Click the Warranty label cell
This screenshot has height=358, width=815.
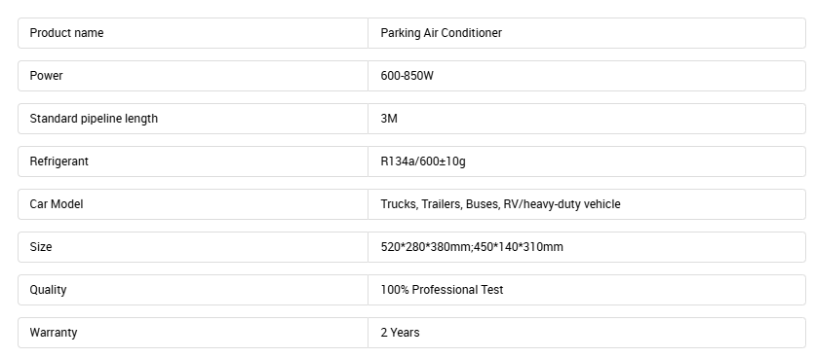tap(193, 333)
